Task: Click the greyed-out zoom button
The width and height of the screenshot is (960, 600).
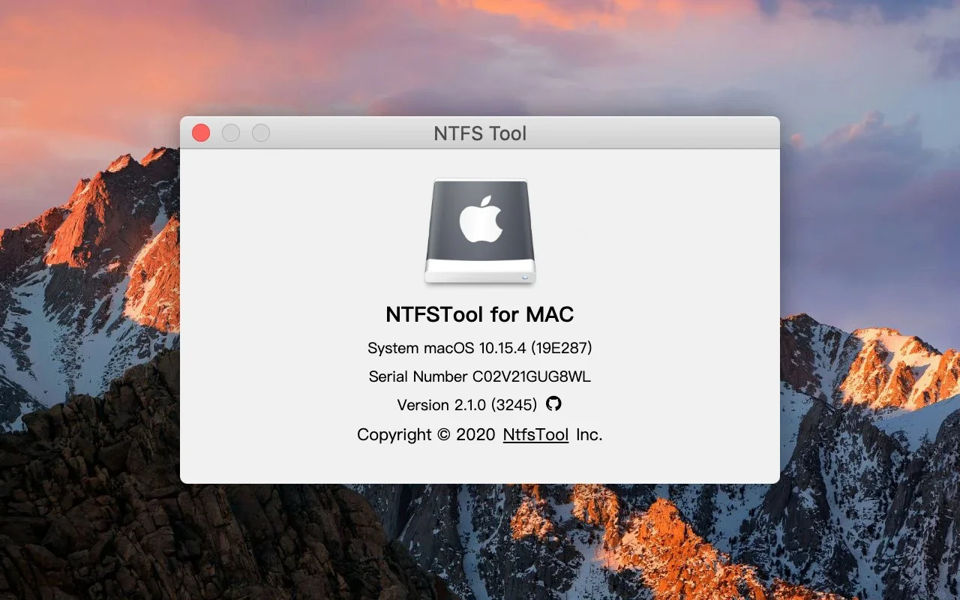Action: (261, 133)
